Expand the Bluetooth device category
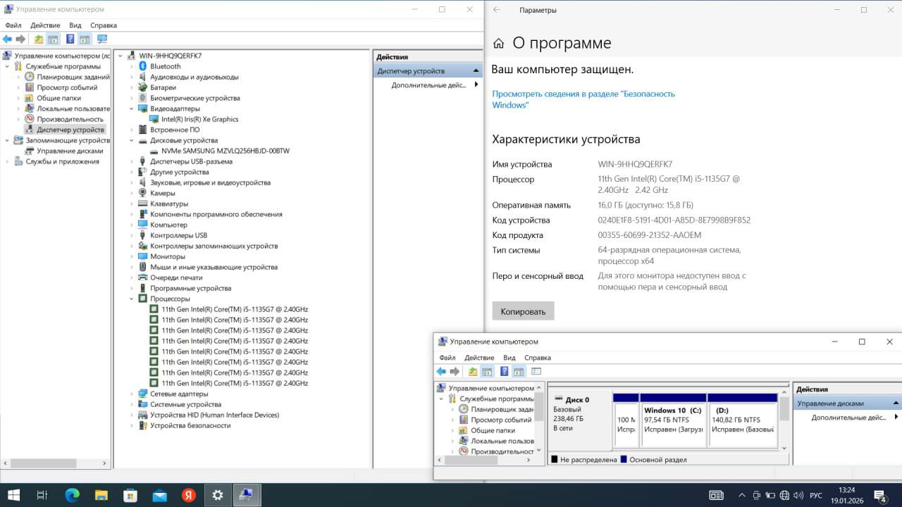This screenshot has height=507, width=902. pos(132,66)
